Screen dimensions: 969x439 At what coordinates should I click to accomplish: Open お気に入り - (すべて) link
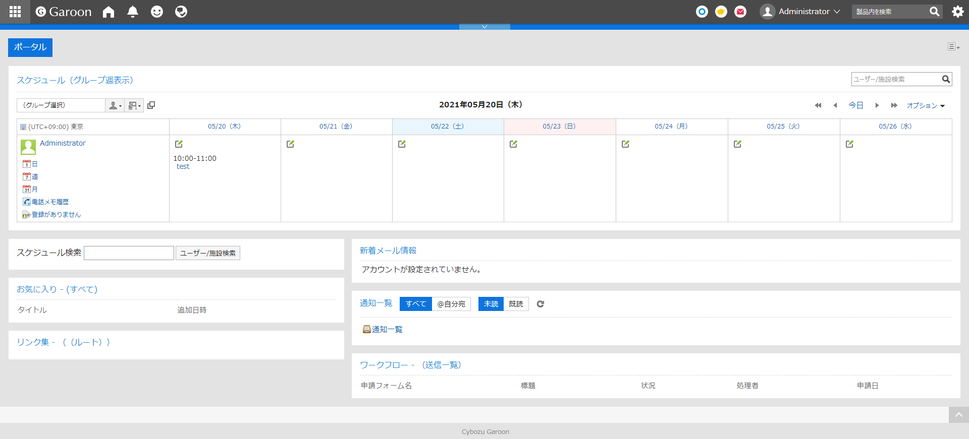coord(57,289)
